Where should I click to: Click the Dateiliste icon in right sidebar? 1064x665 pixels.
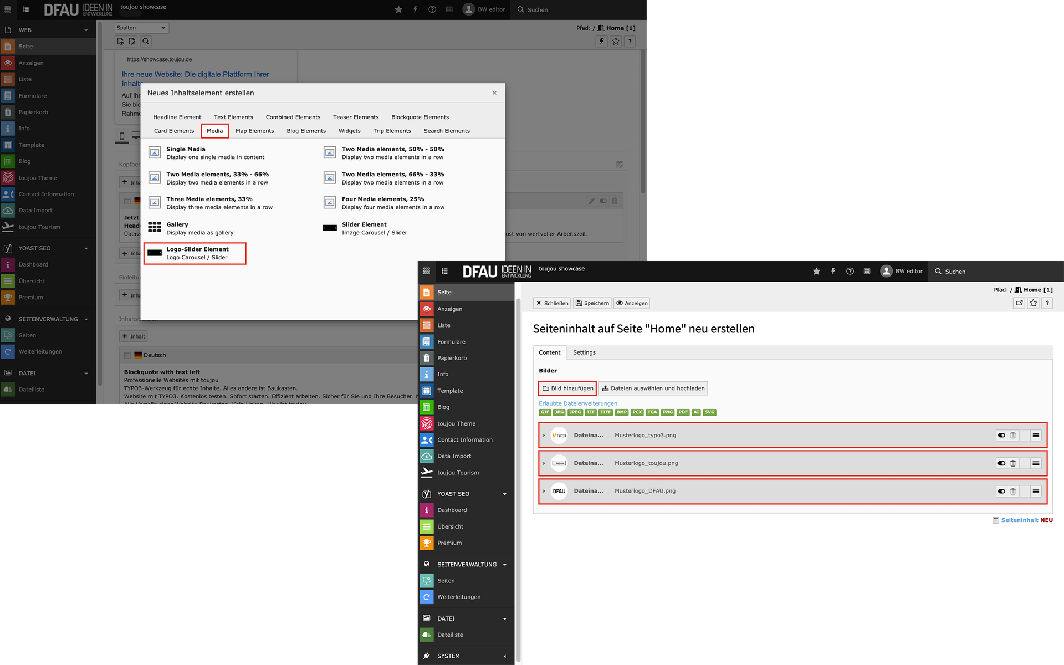point(426,635)
